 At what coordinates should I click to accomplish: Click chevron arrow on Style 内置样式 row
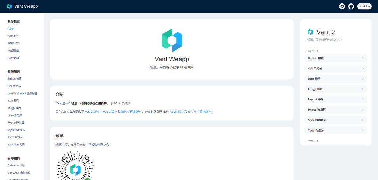tap(363, 120)
